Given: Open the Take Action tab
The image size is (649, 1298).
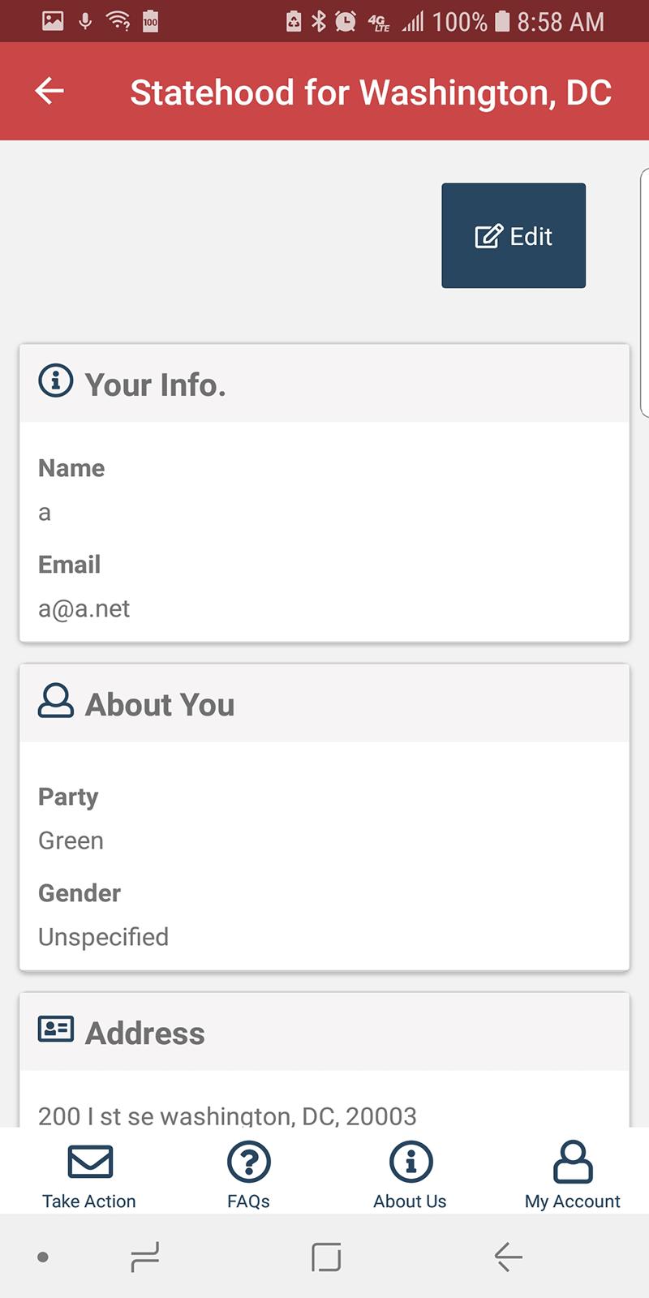Looking at the screenshot, I should (89, 1176).
